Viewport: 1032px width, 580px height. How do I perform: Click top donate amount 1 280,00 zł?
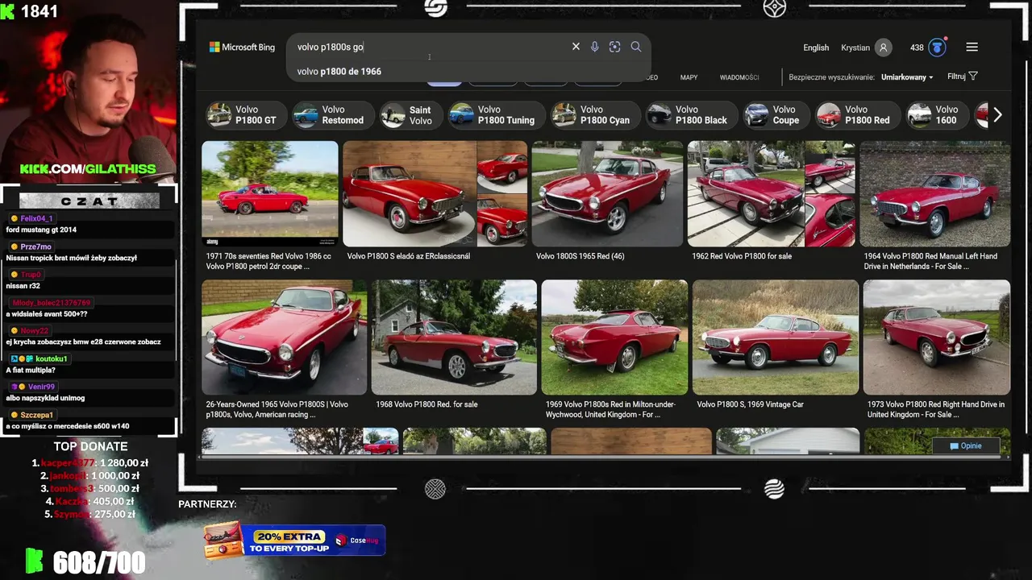(x=125, y=462)
